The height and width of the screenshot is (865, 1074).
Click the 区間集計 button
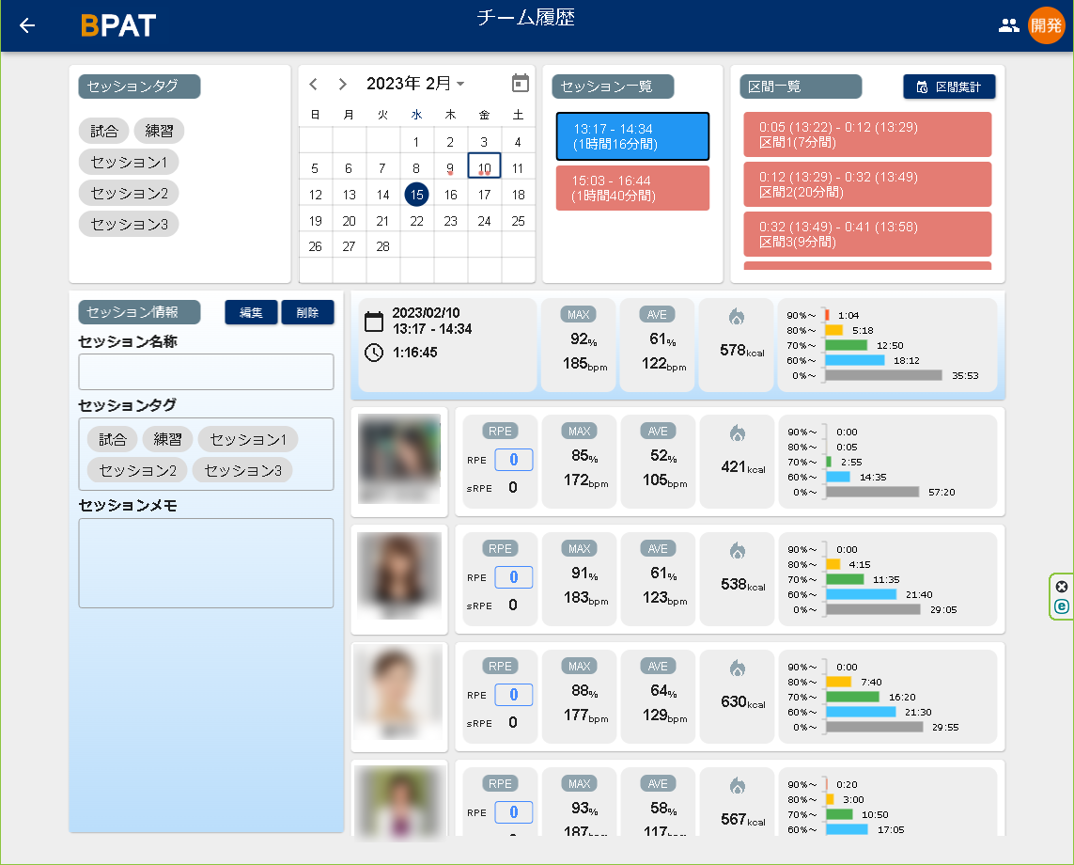click(x=949, y=86)
